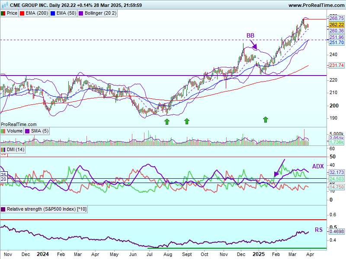Image resolution: width=346 pixels, height=259 pixels.
Task: Click the yellow 262.22 current price tag
Action: [336, 25]
